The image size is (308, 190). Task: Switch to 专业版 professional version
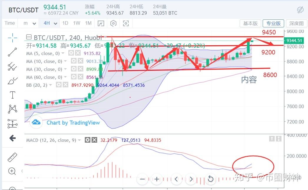tap(273, 23)
